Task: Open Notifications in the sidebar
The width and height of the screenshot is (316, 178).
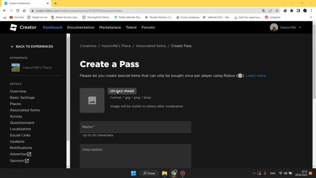Action: [21, 148]
